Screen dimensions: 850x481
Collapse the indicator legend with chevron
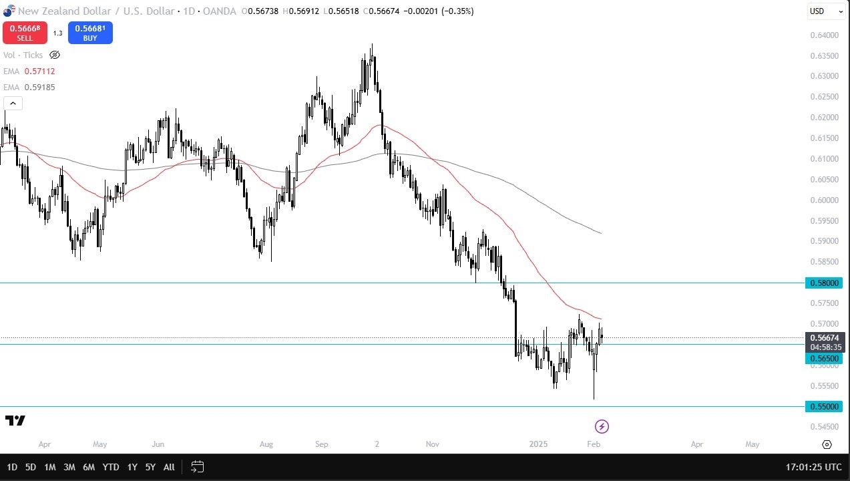pos(13,103)
